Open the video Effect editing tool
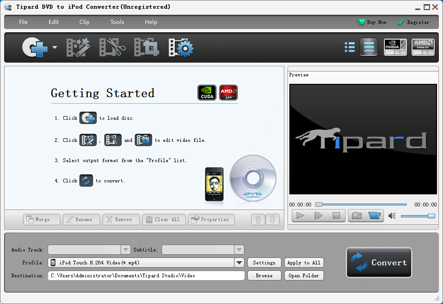The width and height of the screenshot is (443, 304). coord(78,47)
